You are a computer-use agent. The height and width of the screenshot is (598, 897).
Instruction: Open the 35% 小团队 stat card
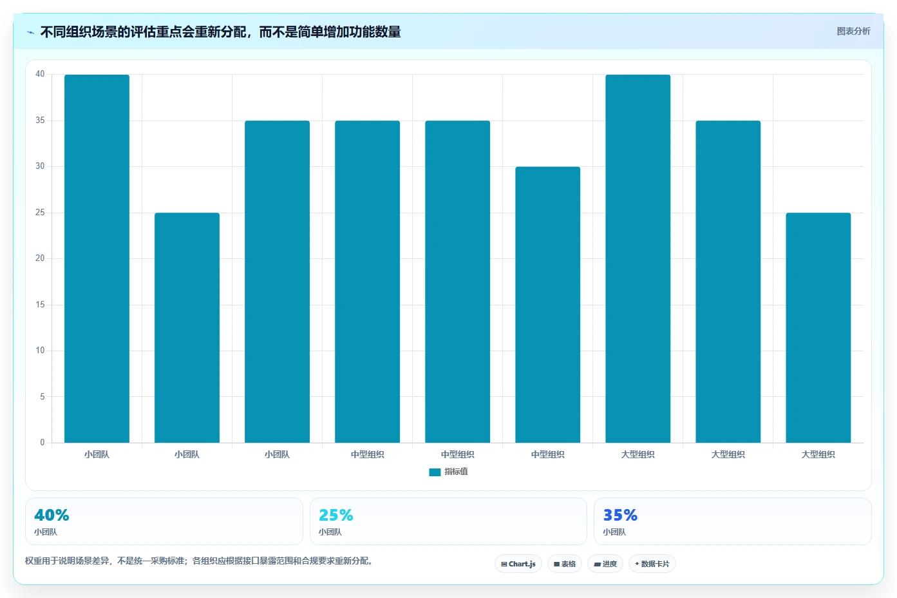point(733,521)
